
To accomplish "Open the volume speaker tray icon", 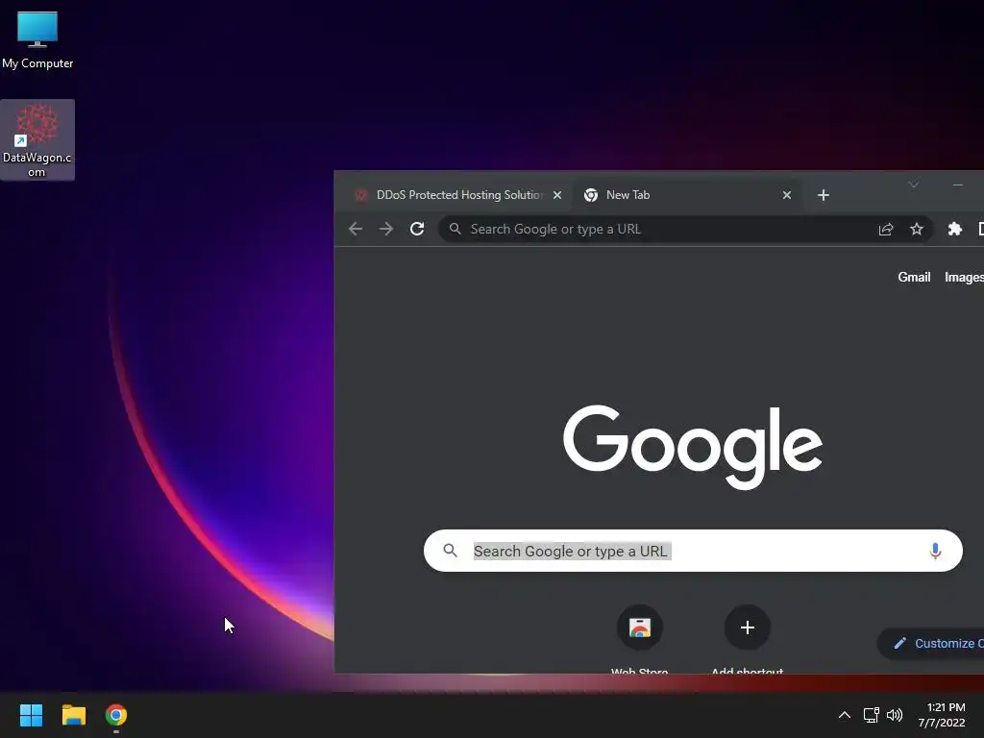I will pos(895,715).
